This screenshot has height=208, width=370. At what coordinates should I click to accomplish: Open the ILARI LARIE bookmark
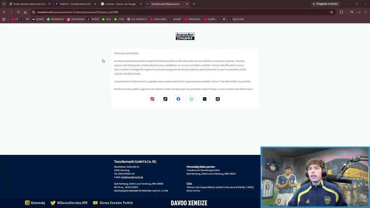click(158, 19)
